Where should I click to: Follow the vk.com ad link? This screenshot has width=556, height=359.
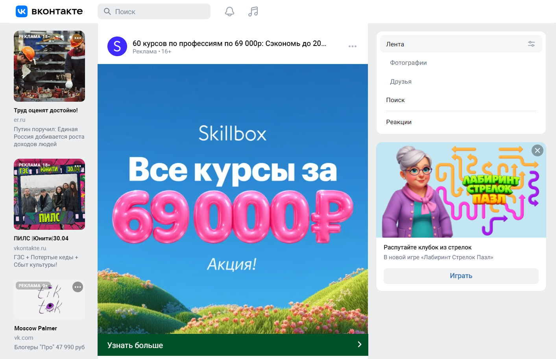click(x=24, y=338)
